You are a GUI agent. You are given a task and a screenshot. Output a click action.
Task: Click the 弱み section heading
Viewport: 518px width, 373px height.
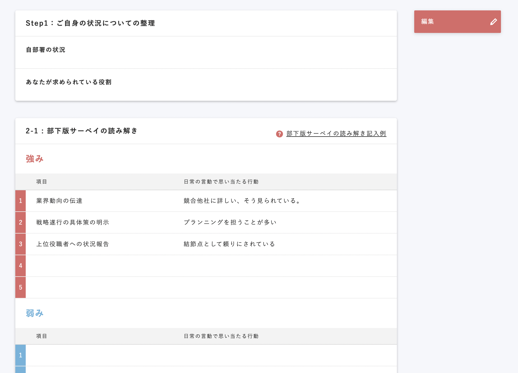[35, 313]
